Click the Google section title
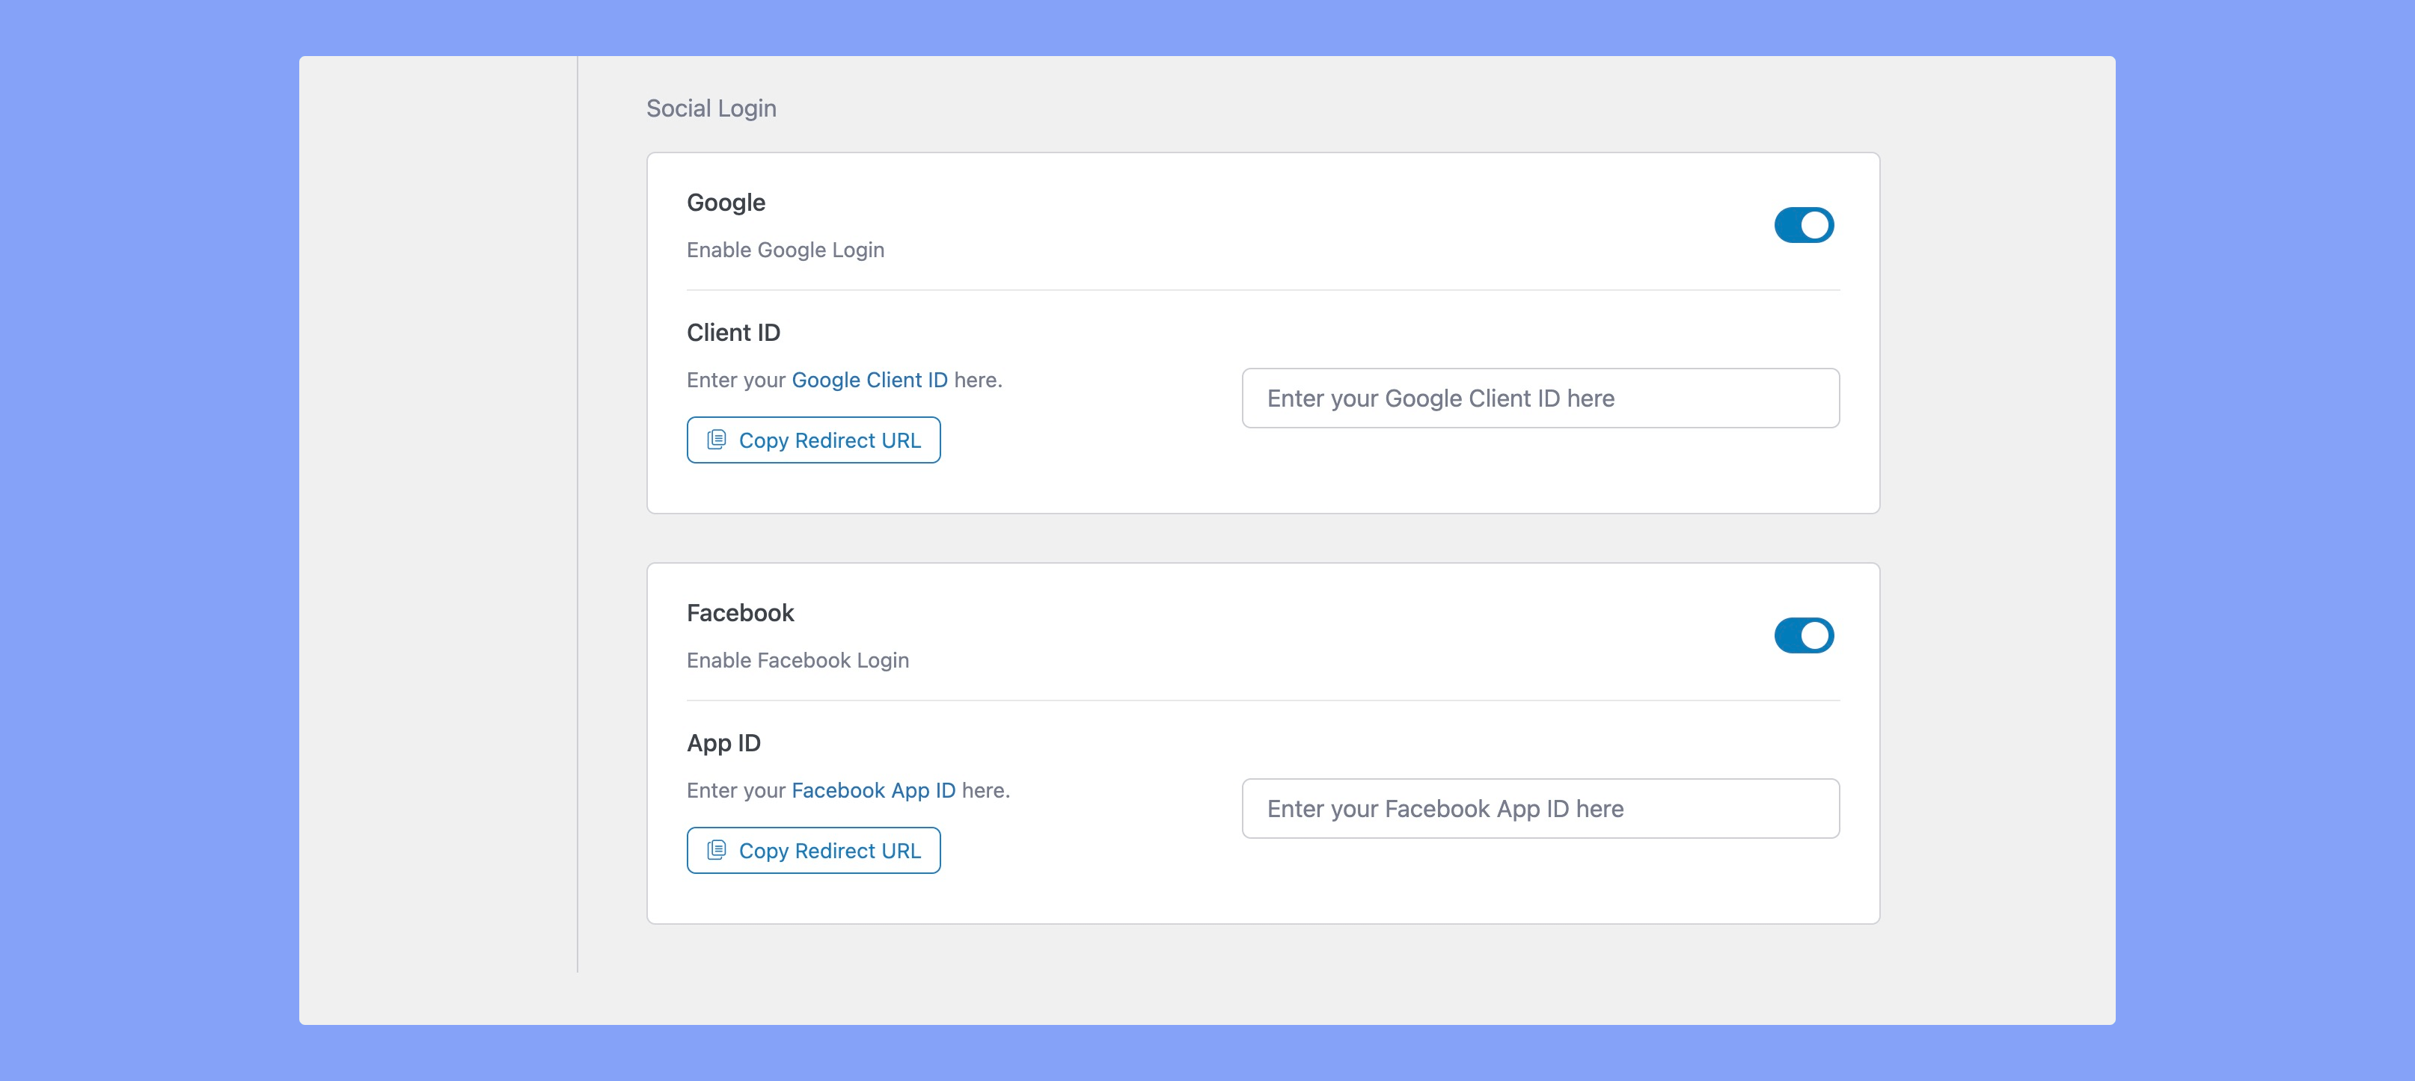This screenshot has height=1081, width=2415. [726, 201]
